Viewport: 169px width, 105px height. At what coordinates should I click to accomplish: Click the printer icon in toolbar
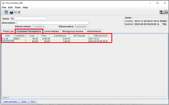click(x=11, y=12)
